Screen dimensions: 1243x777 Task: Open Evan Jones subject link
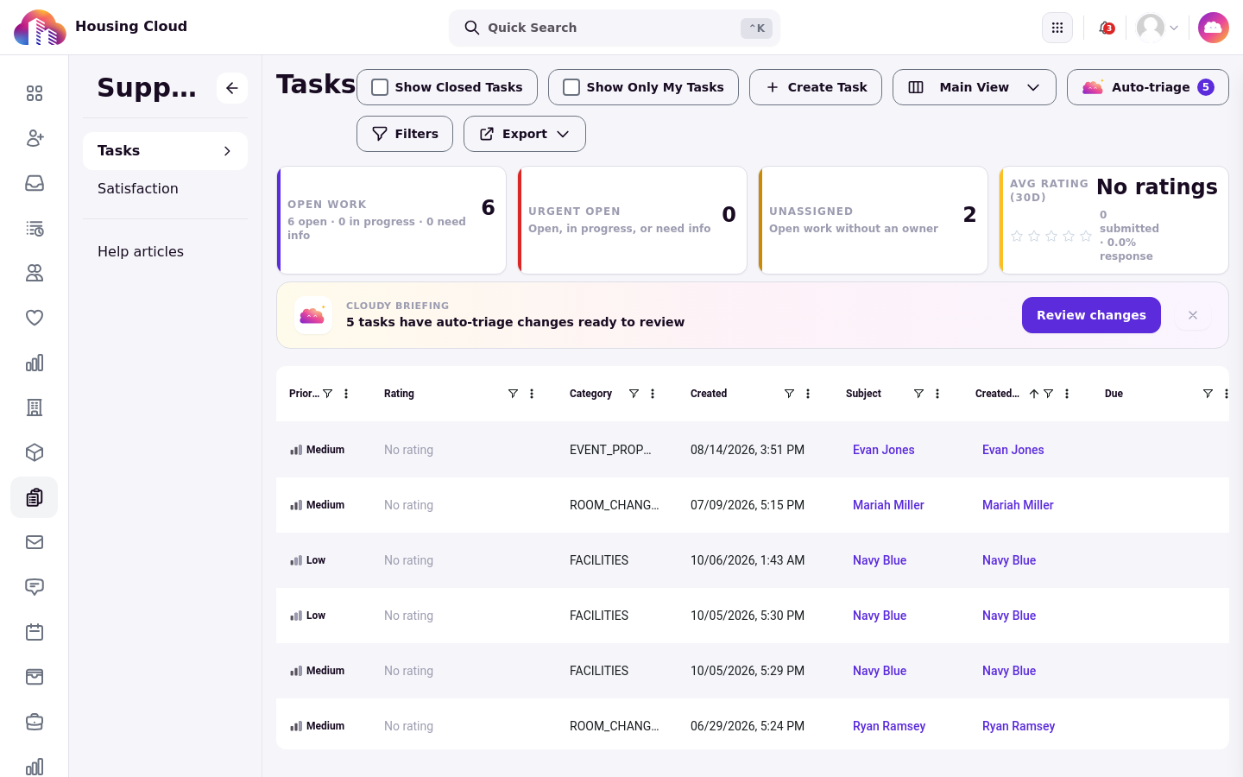click(884, 450)
